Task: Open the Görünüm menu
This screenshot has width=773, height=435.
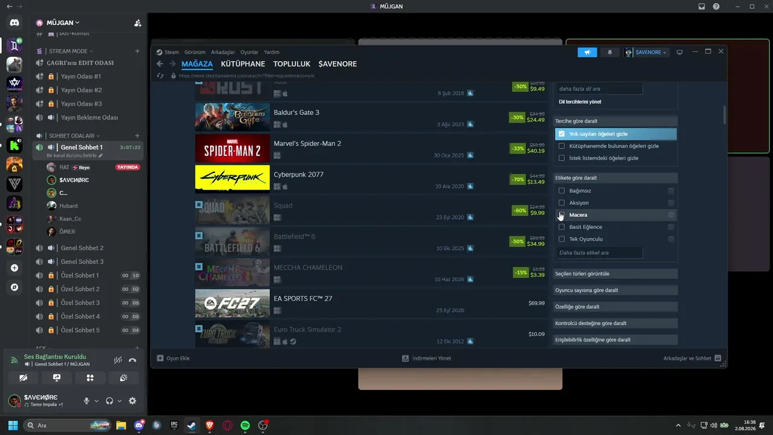Action: coord(195,53)
